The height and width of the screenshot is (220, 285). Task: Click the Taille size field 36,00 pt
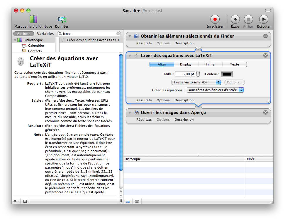point(185,74)
